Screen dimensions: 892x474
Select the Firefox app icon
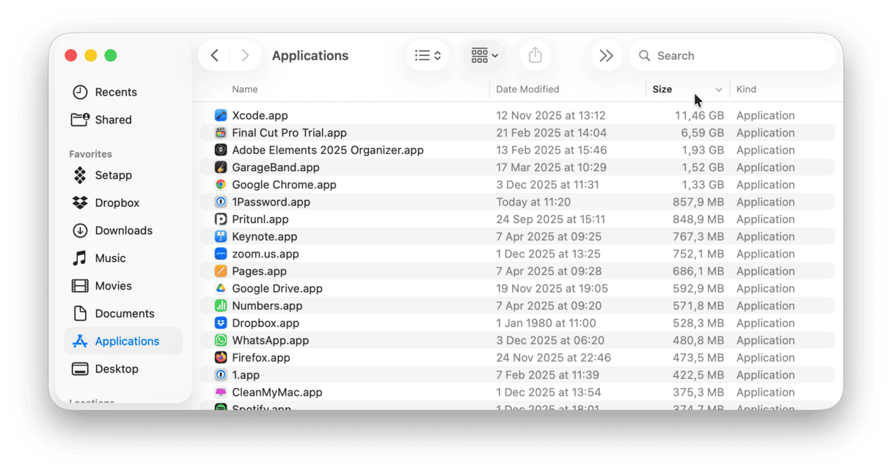(221, 358)
